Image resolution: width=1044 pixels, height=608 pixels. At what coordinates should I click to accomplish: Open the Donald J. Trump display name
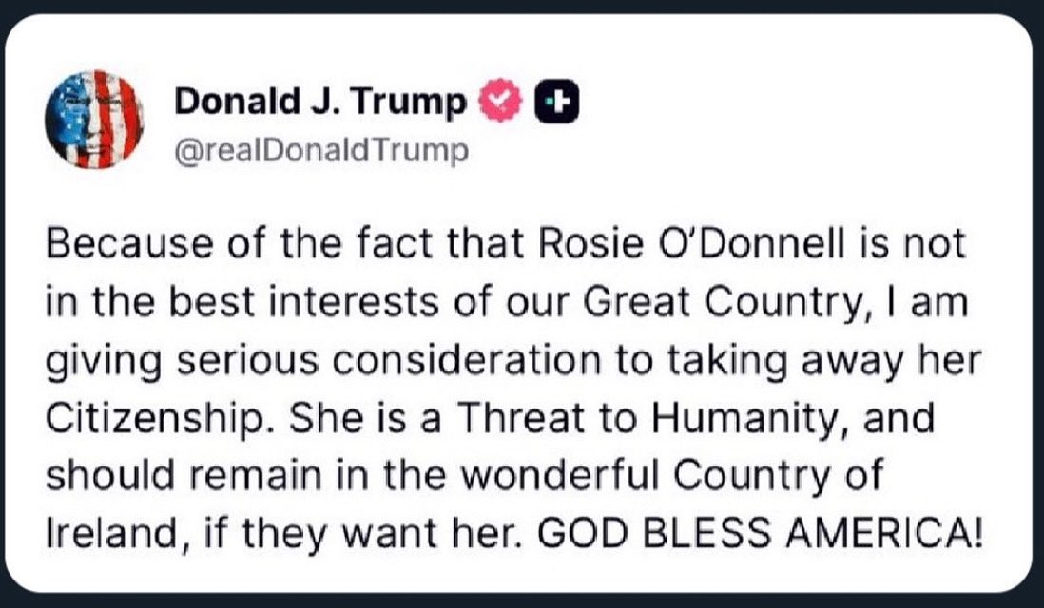pyautogui.click(x=320, y=102)
